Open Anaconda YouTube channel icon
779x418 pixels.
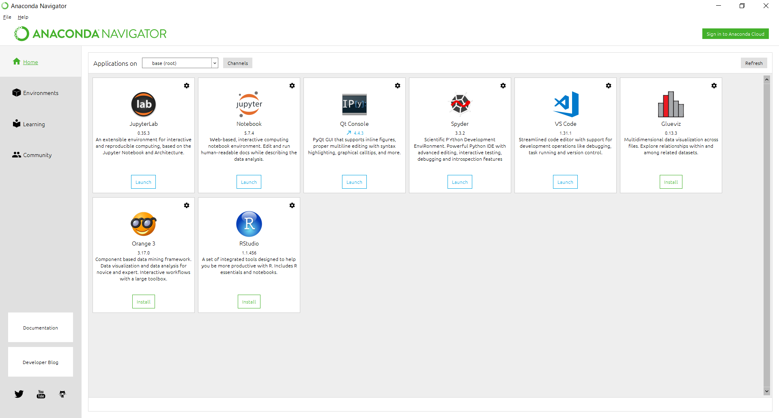click(41, 394)
